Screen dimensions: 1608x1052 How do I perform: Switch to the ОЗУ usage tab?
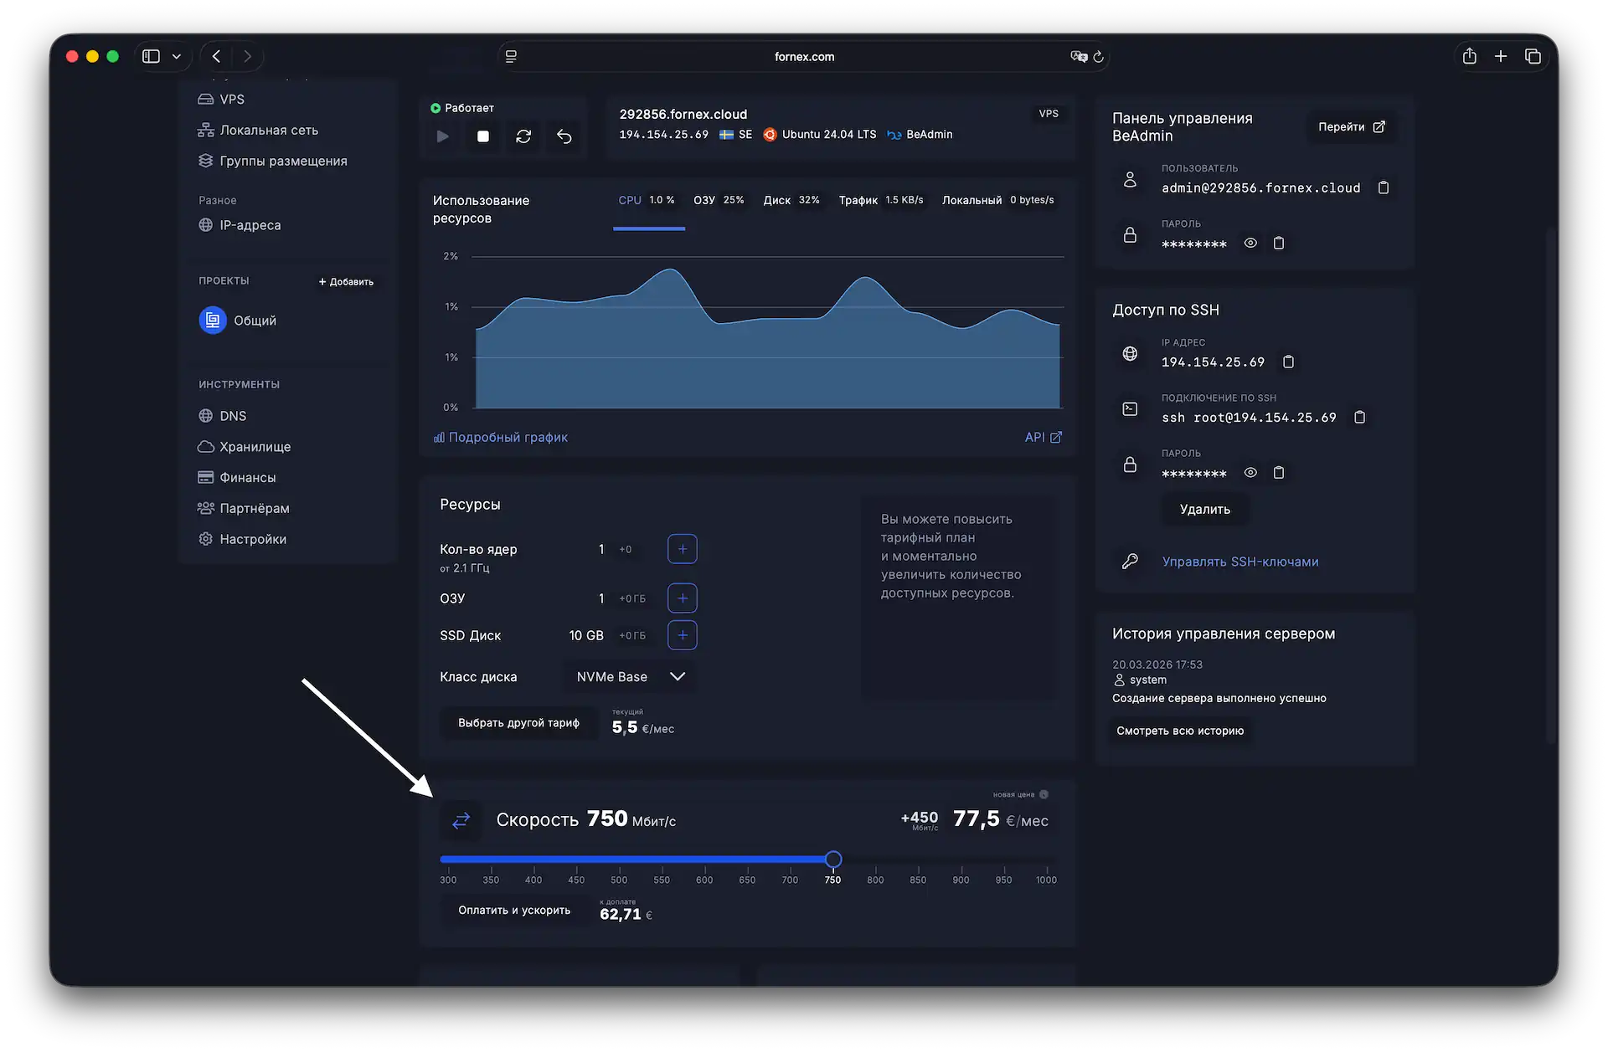(x=718, y=200)
